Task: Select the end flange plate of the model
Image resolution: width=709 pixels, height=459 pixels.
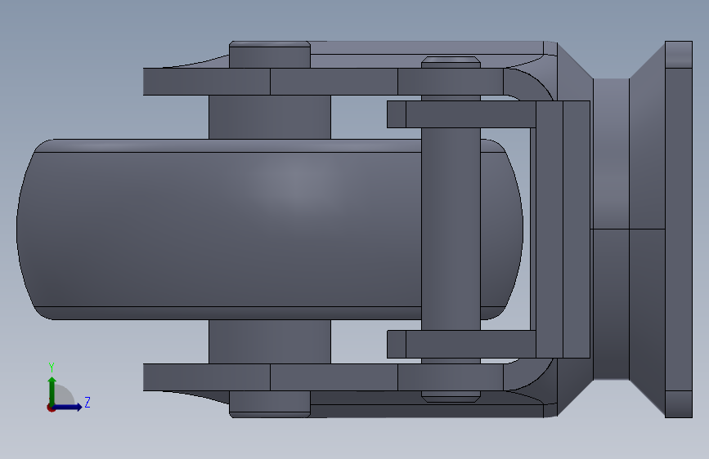Action: point(679,229)
